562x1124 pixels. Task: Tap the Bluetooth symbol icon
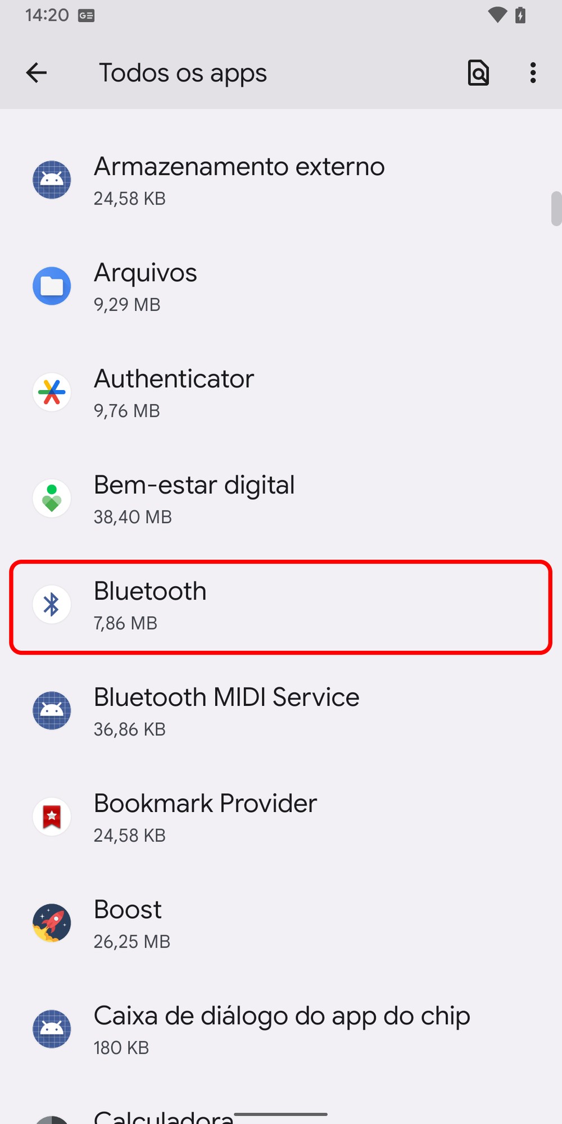(x=52, y=605)
